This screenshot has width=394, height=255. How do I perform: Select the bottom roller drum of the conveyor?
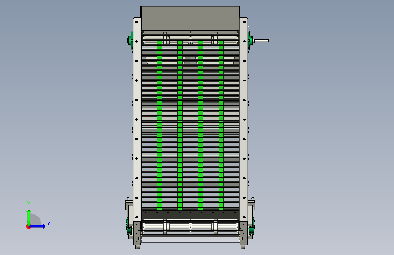coord(190,226)
